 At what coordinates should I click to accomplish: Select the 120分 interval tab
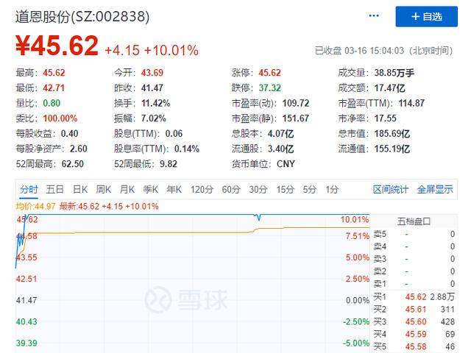pyautogui.click(x=202, y=189)
